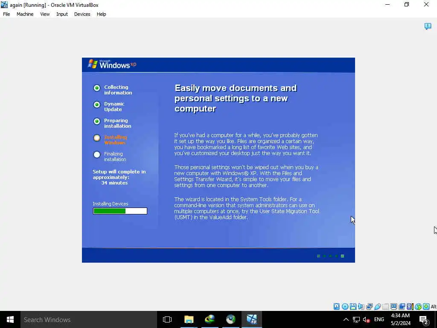The width and height of the screenshot is (437, 328).
Task: Click the Dynamic Update step indicator
Action: coord(97,105)
